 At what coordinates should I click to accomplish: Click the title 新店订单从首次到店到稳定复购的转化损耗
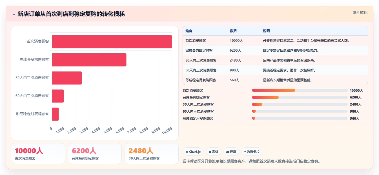click(x=71, y=14)
